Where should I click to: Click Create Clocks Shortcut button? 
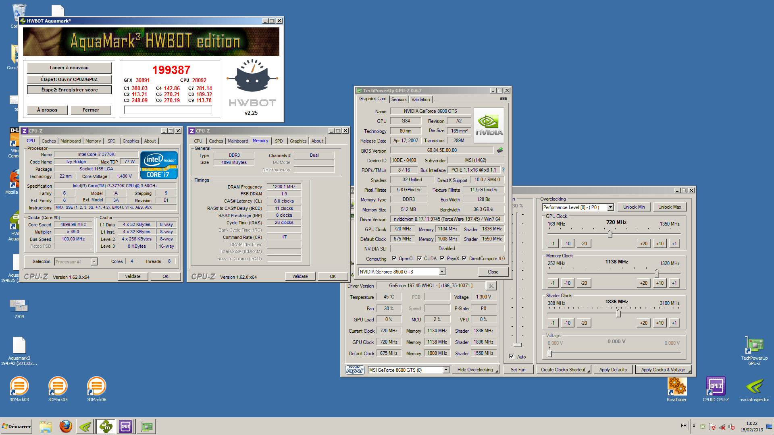563,370
